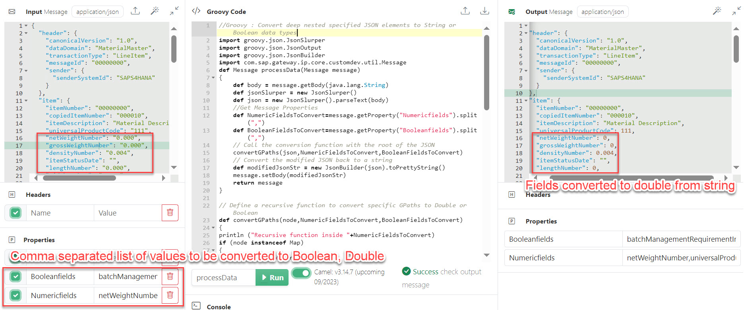This screenshot has width=744, height=310.
Task: Click the Output Message envelope icon
Action: click(x=512, y=12)
